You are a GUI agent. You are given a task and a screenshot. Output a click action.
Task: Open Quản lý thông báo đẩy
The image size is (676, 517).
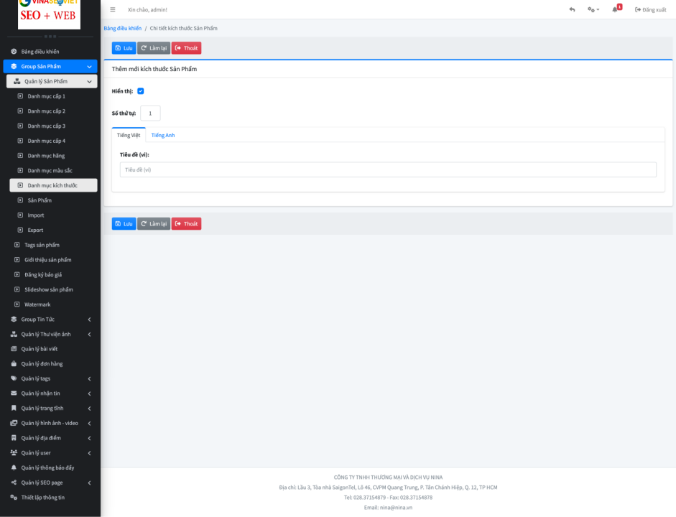pyautogui.click(x=50, y=468)
